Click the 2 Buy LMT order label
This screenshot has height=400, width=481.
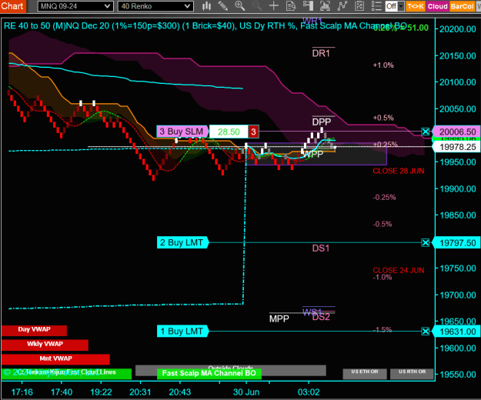point(182,243)
